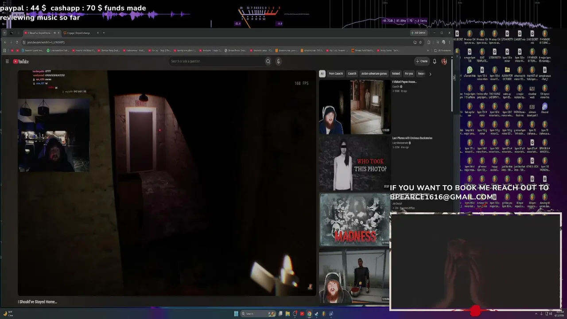Start voice search with the microphone icon
This screenshot has width=567, height=319.
(x=279, y=62)
